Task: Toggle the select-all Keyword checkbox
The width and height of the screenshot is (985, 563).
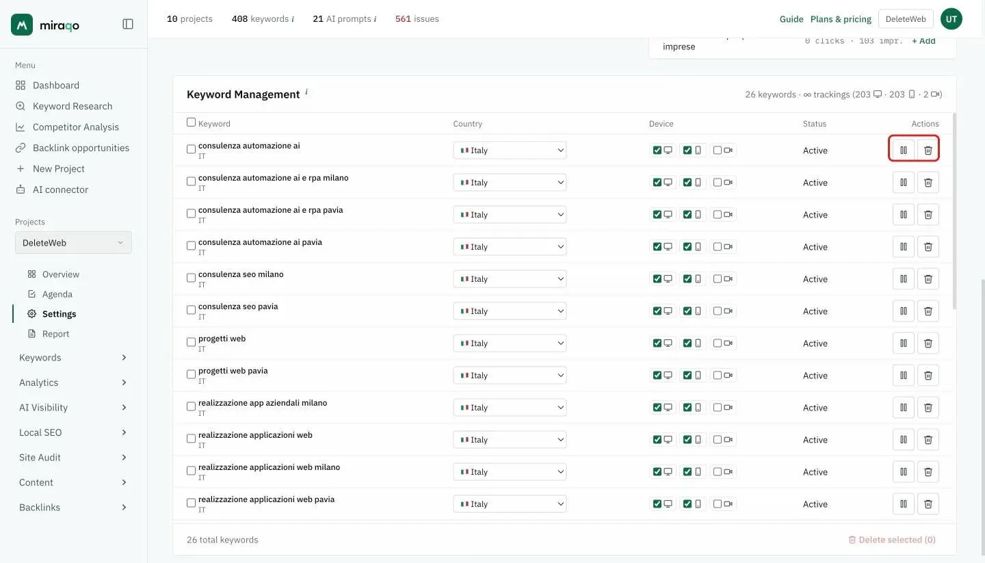Action: [x=192, y=122]
